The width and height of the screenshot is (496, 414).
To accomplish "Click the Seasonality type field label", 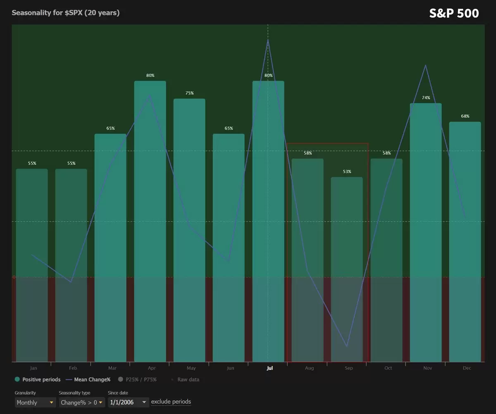I will [x=74, y=393].
